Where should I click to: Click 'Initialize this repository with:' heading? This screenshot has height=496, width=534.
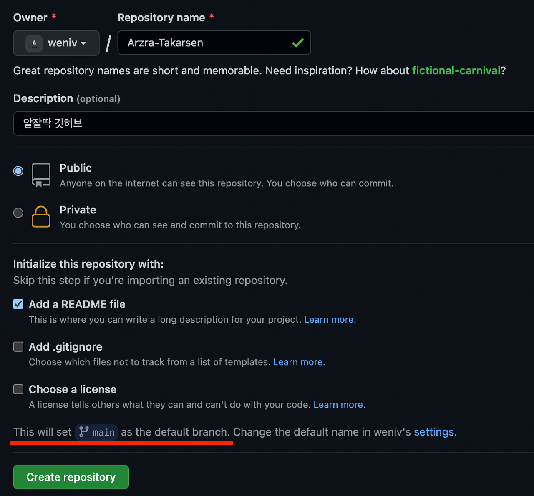coord(88,264)
